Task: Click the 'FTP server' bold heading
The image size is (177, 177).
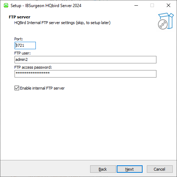Action: (20, 17)
